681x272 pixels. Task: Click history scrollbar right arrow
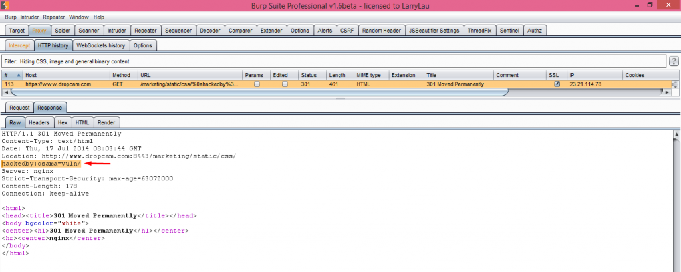[668, 92]
